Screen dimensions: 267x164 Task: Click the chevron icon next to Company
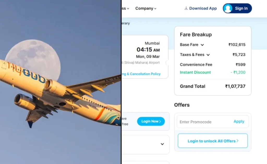[x=155, y=9]
